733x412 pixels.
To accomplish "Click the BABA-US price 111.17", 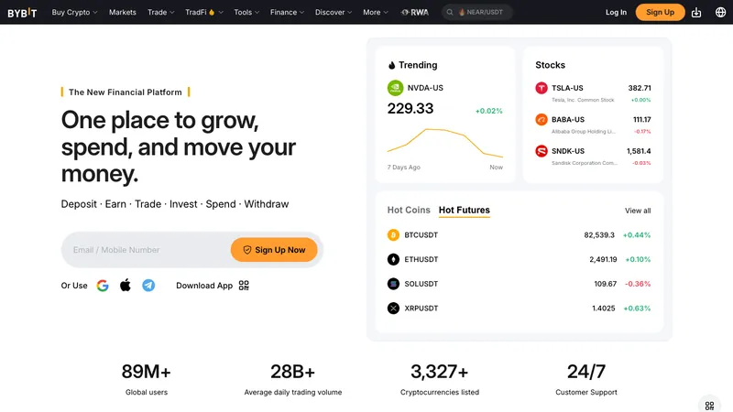I will (642, 120).
